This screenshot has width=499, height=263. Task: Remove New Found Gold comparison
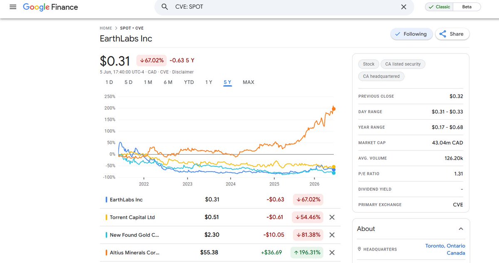332,235
